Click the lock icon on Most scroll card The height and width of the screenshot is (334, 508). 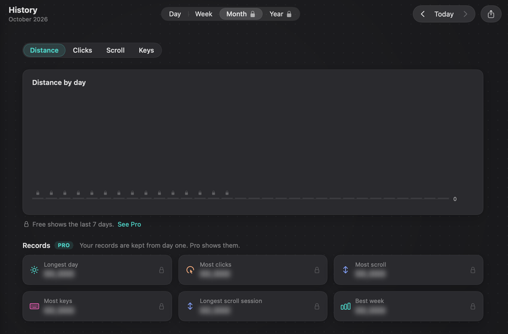click(x=472, y=269)
